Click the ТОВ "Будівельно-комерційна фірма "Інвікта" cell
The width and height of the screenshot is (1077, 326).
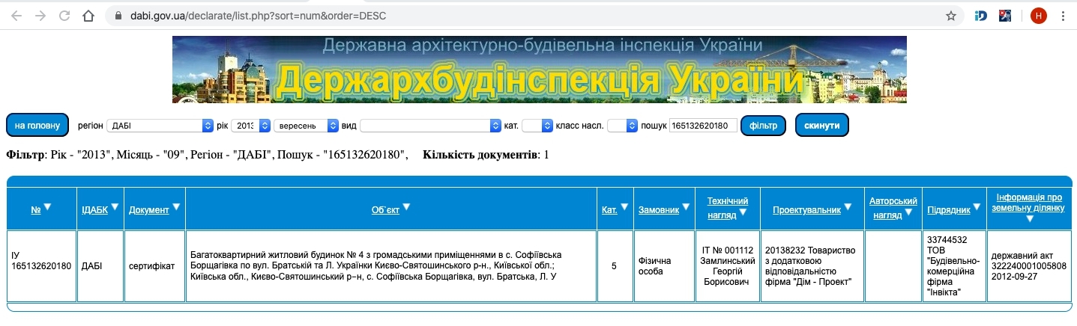coord(954,266)
